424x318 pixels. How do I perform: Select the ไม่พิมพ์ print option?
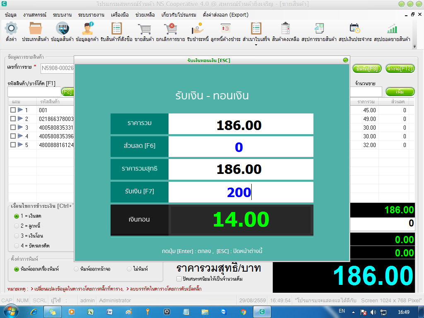tap(129, 269)
